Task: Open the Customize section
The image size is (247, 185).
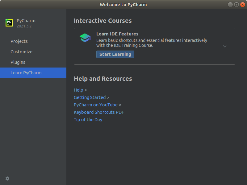Action: pos(21,52)
